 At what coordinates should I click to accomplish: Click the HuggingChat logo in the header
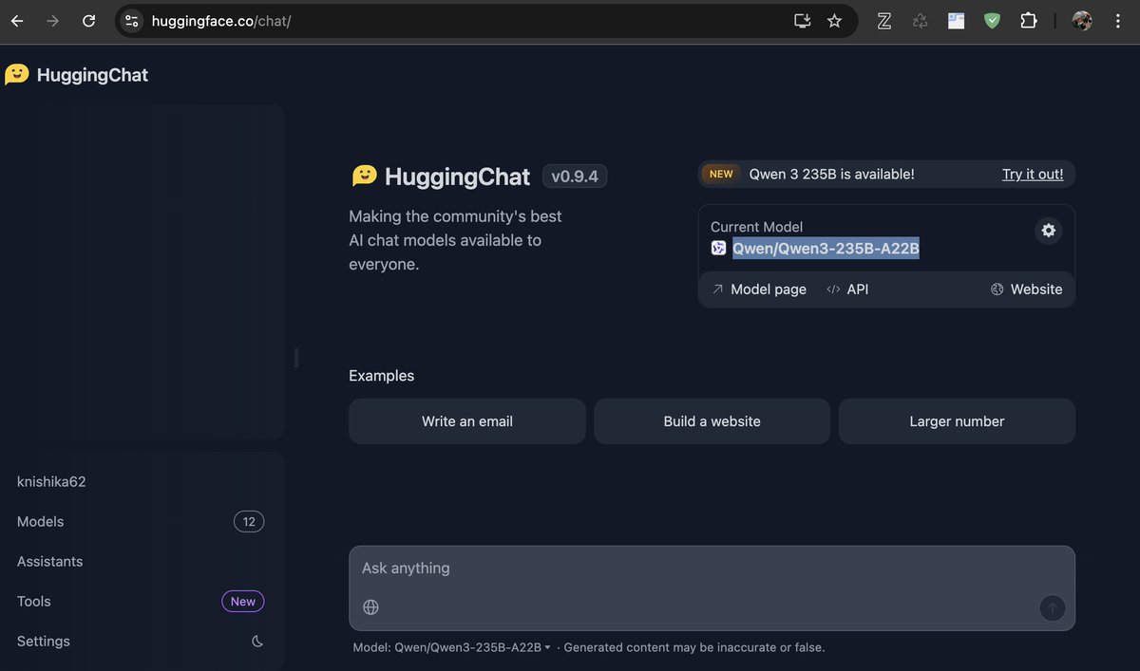coord(76,75)
